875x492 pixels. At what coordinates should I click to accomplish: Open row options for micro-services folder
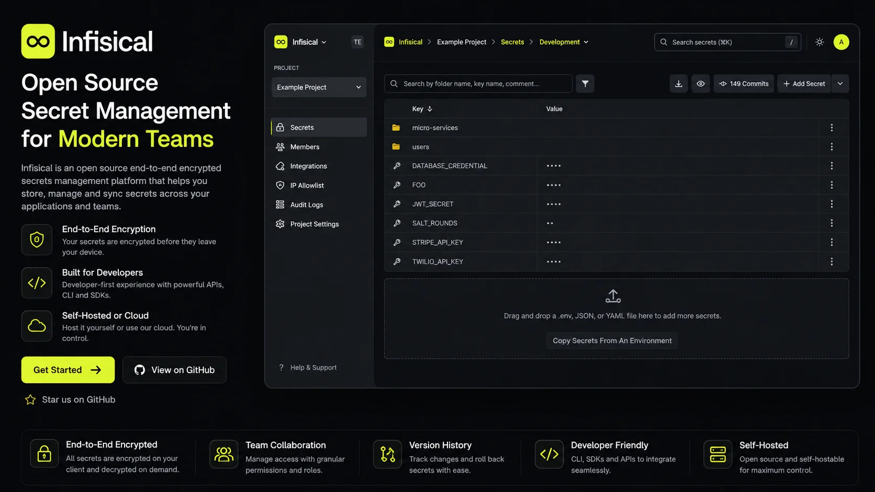point(832,128)
